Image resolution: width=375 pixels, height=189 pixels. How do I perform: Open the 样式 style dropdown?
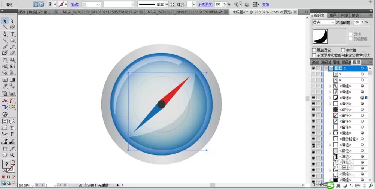coord(194,4)
